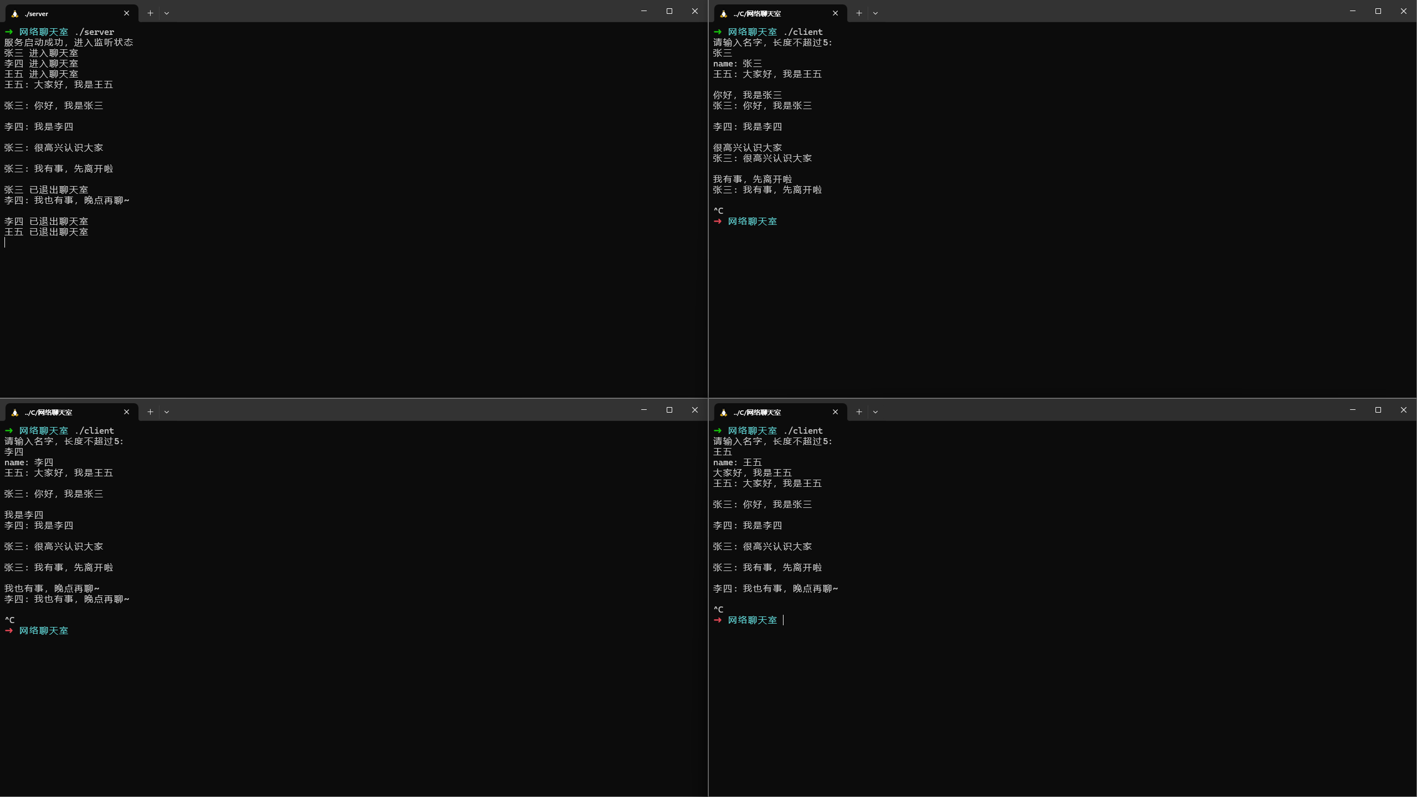Click '^C' line in 李四 client terminal
The height and width of the screenshot is (797, 1417).
click(x=9, y=620)
